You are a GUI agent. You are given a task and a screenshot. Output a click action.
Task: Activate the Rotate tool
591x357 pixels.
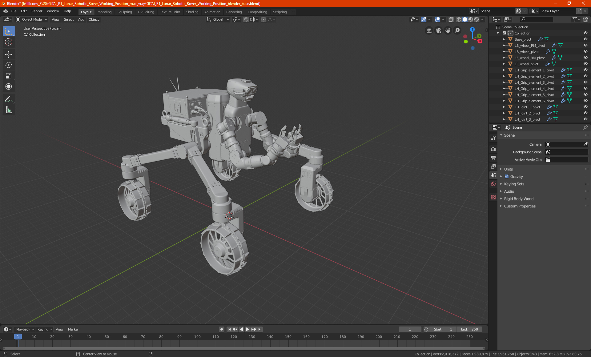click(9, 65)
